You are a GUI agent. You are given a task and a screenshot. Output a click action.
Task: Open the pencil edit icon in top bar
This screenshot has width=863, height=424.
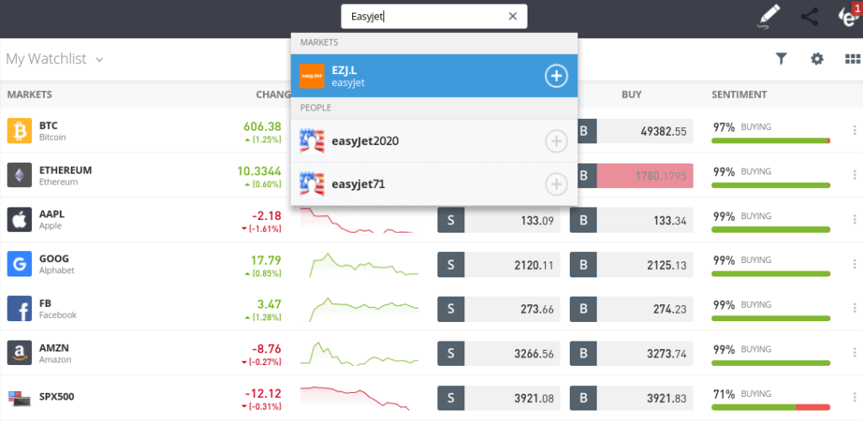(x=769, y=17)
